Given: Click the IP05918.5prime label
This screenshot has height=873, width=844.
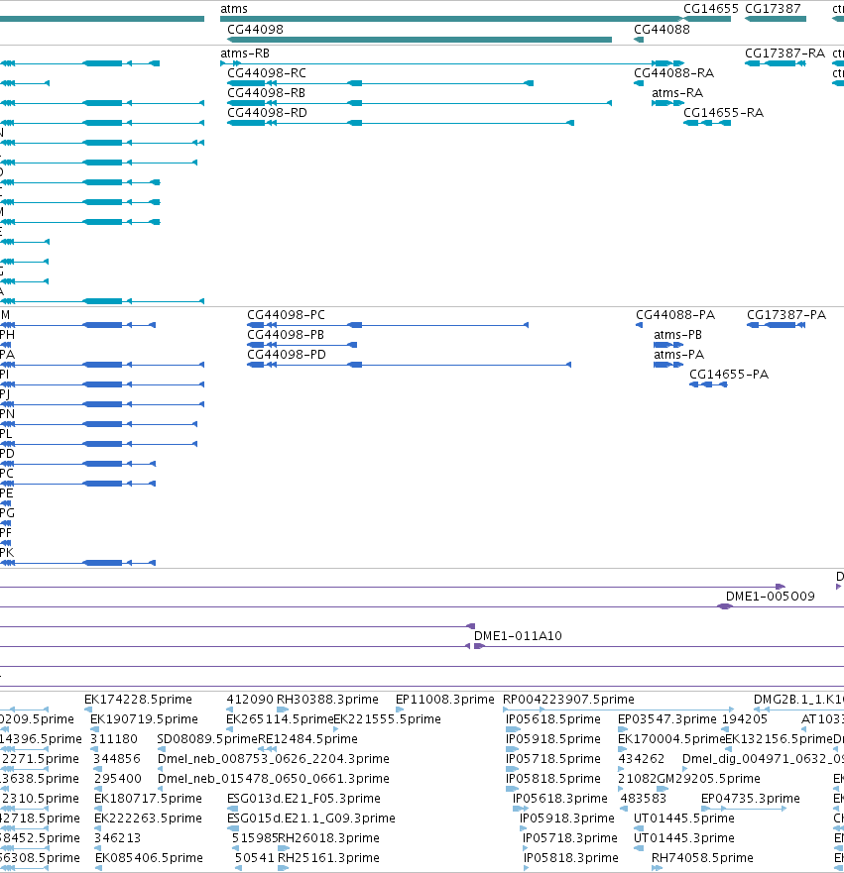Looking at the screenshot, I should pos(553,739).
